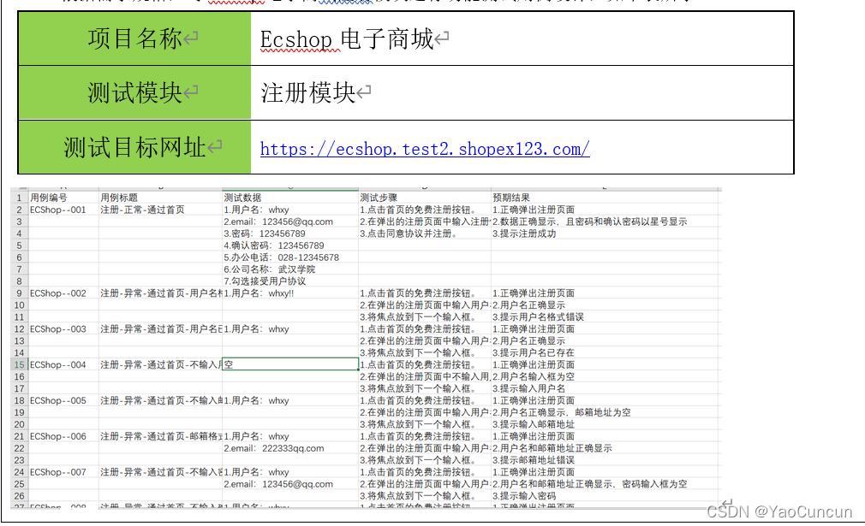Select the row 9 header number
Image resolution: width=865 pixels, height=526 pixels.
click(20, 293)
